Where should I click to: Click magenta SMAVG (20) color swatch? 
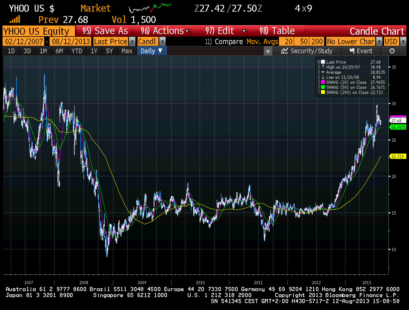tap(323, 82)
